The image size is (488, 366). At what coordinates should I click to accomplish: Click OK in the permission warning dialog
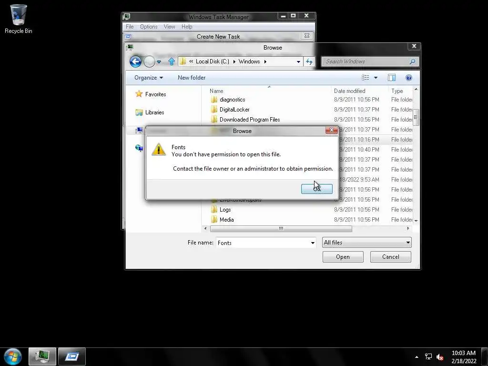[316, 189]
